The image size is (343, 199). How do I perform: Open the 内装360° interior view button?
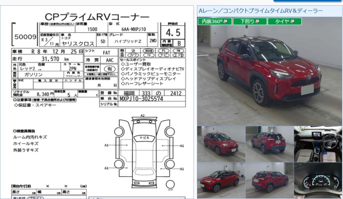[x=215, y=21]
